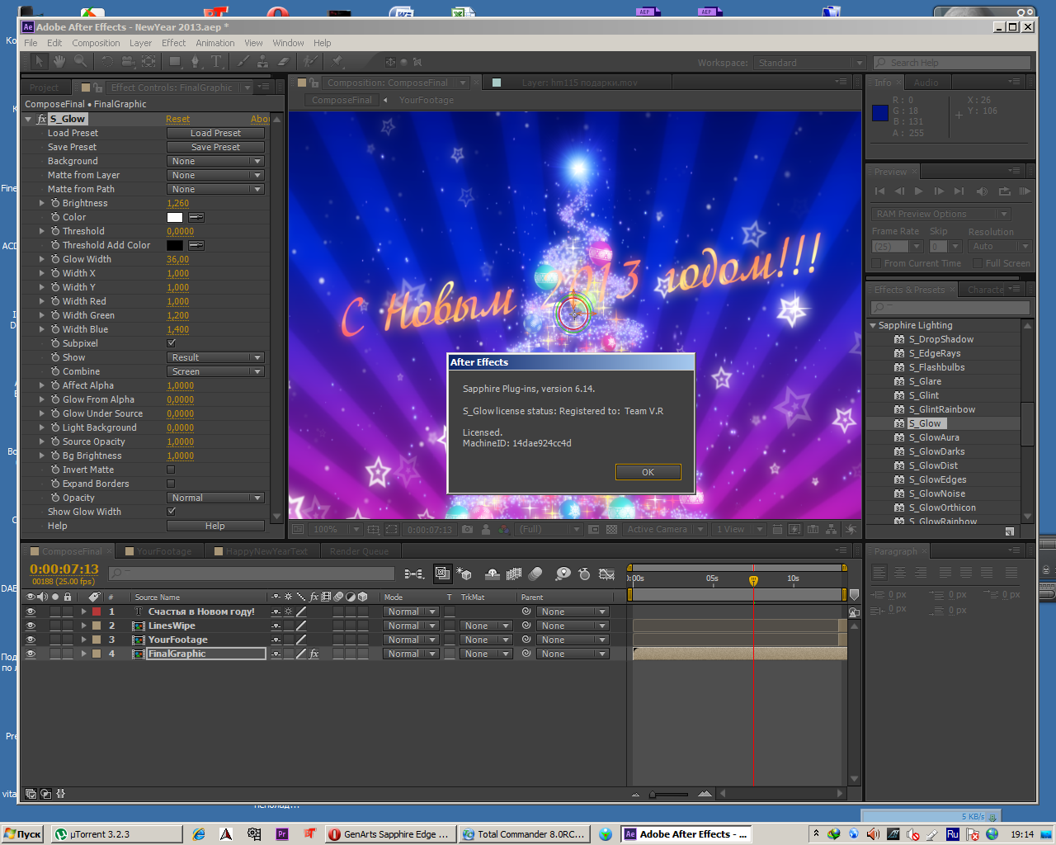This screenshot has height=845, width=1056.
Task: Enable the Invert Matte checkbox
Action: [x=172, y=470]
